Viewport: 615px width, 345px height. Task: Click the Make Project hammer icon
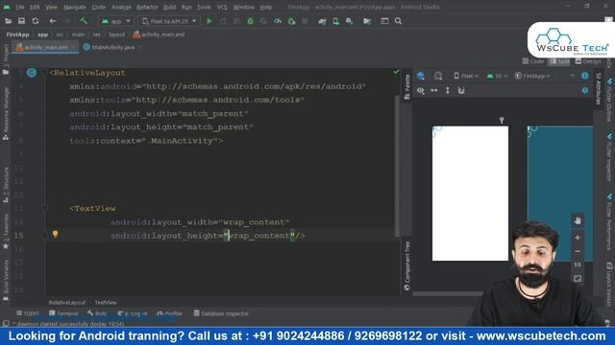pos(84,21)
